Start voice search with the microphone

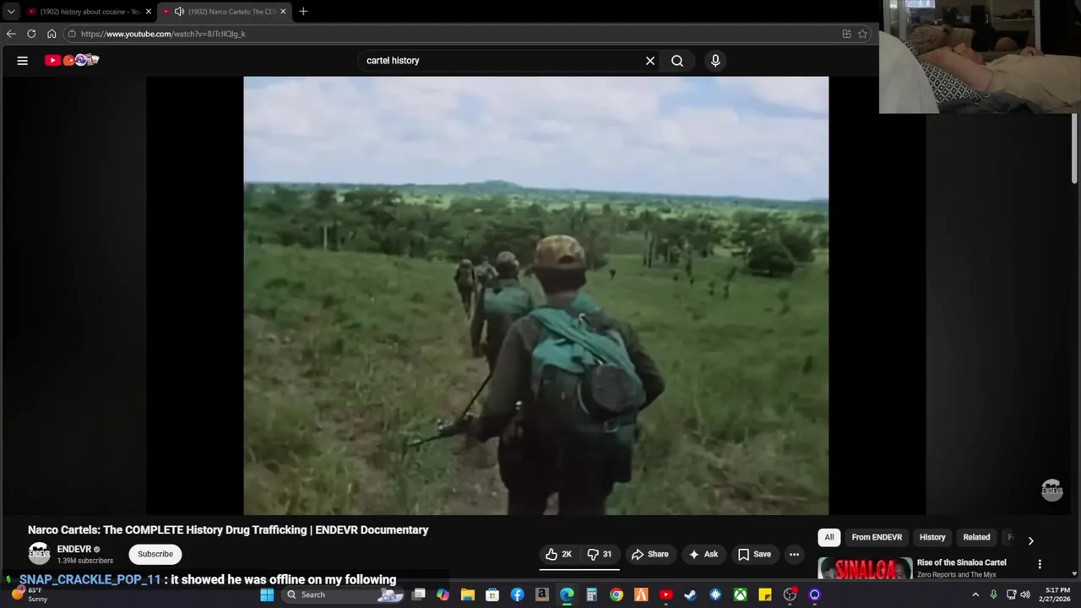[x=715, y=61]
